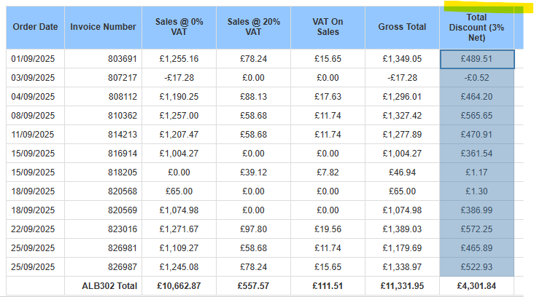Click invoice number 818205 cell
534x297 pixels.
pos(103,173)
